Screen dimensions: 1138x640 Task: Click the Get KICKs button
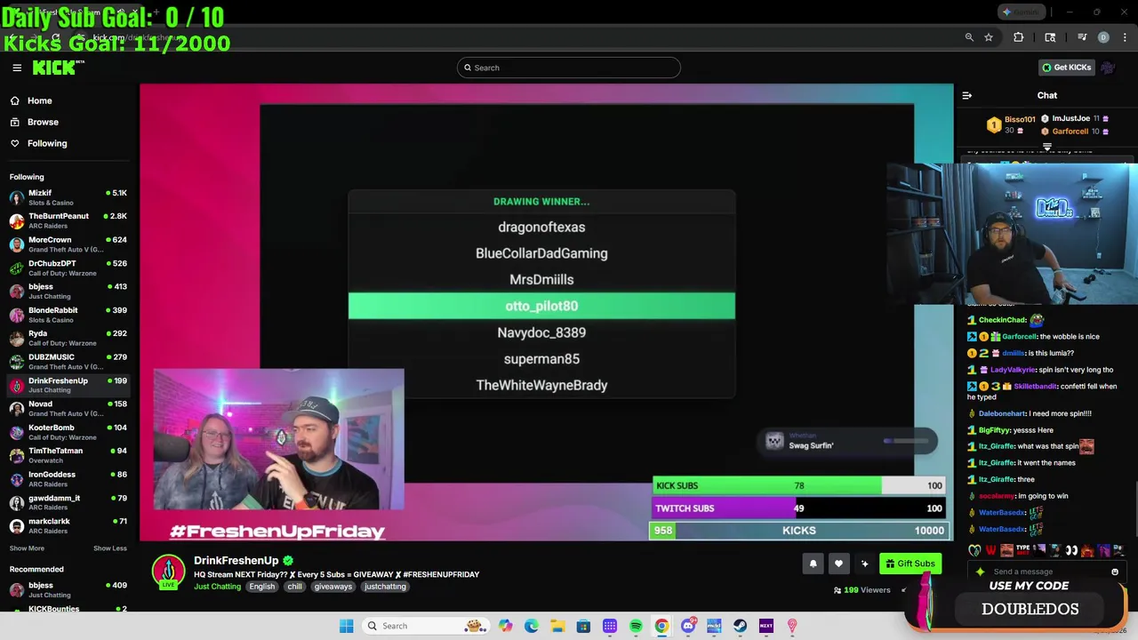coord(1067,68)
